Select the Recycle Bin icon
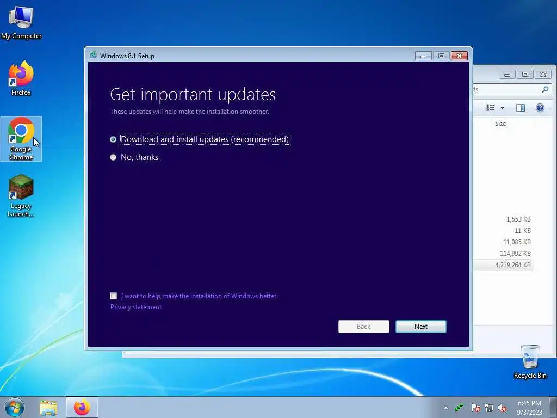This screenshot has width=557, height=418. click(x=530, y=362)
